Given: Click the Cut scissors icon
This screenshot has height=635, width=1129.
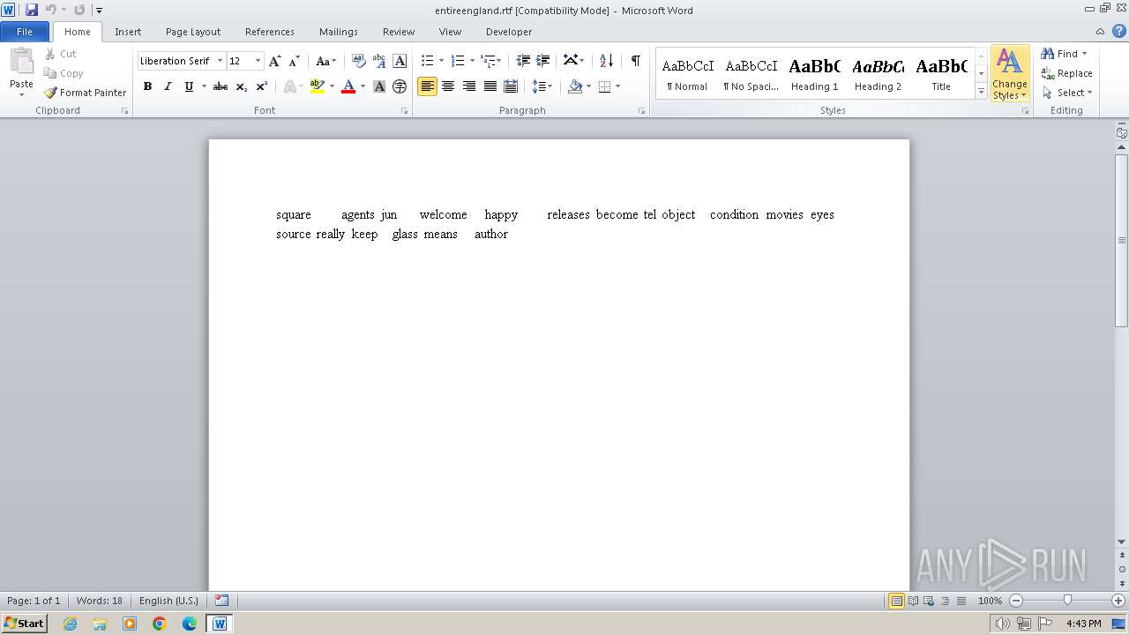Looking at the screenshot, I should (x=50, y=54).
